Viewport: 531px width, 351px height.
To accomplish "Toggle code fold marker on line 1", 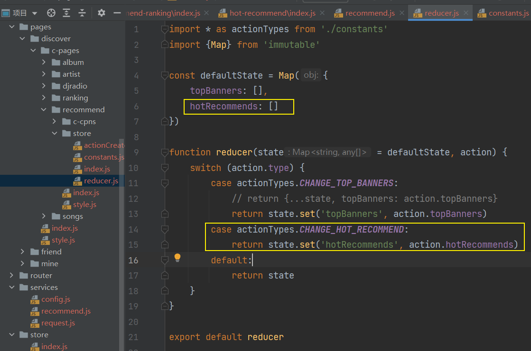I will click(165, 29).
